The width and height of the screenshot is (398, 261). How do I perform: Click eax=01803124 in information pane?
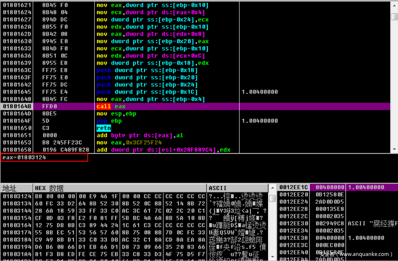[24, 157]
